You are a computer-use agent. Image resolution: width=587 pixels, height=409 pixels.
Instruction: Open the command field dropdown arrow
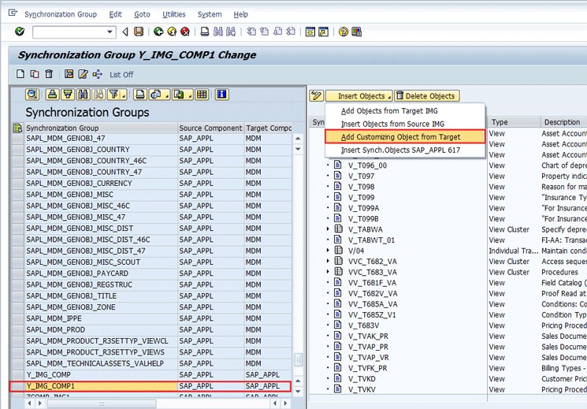tap(111, 32)
